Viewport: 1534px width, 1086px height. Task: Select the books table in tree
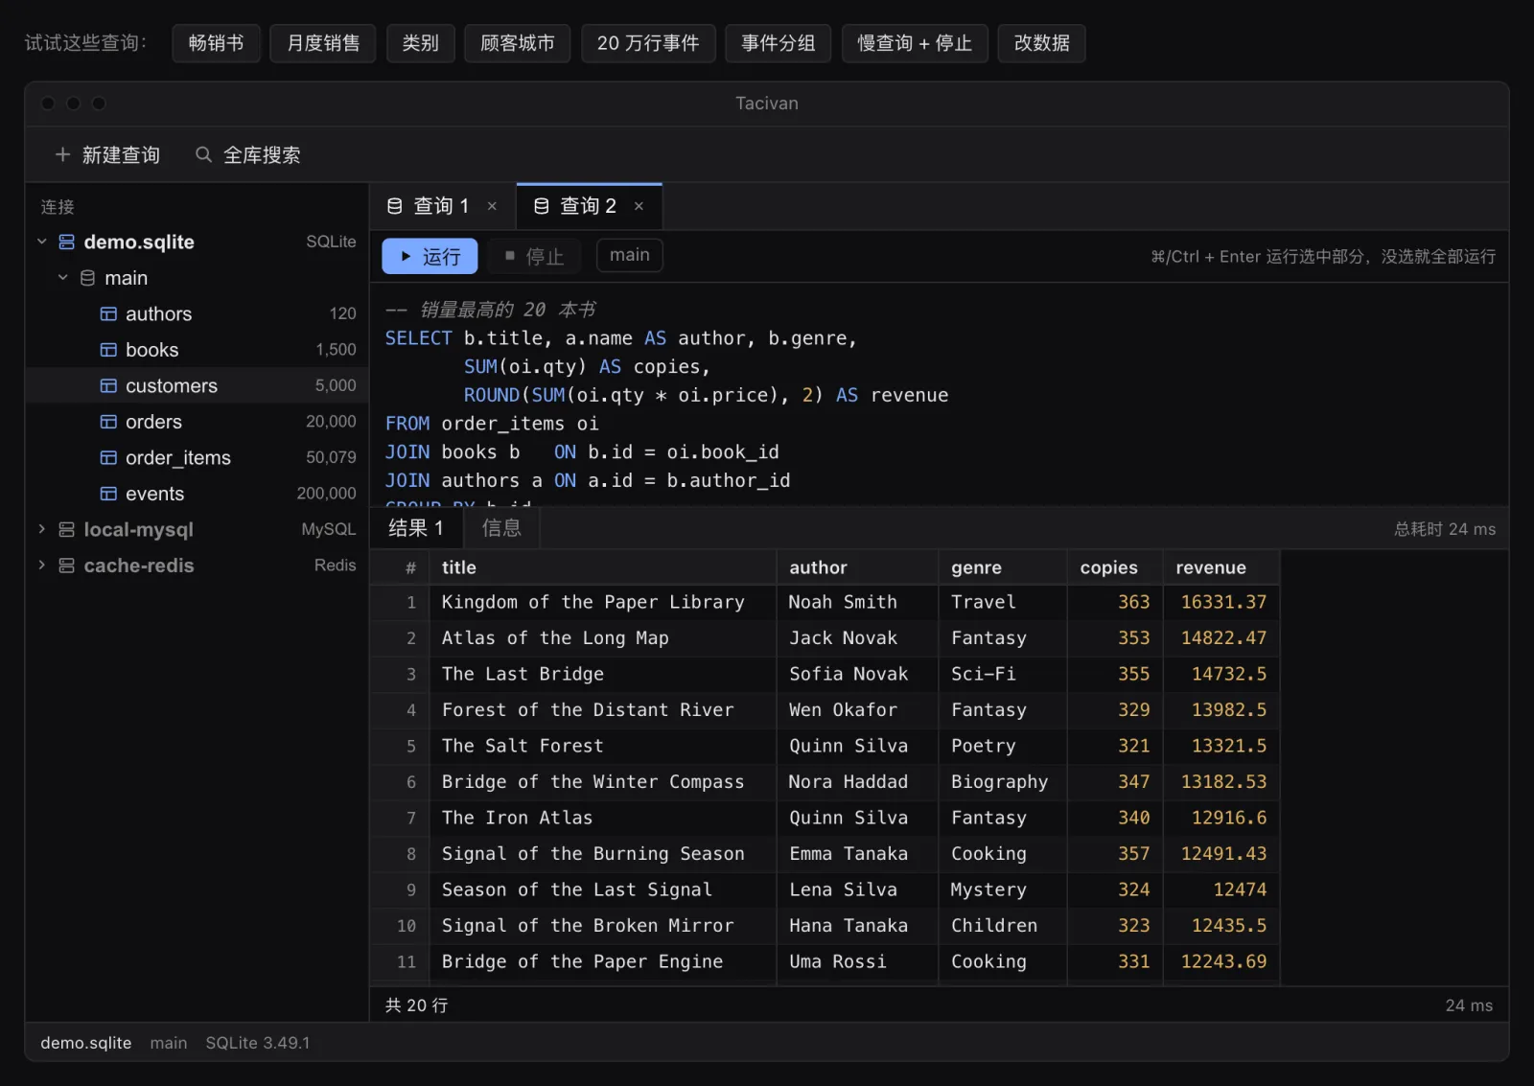click(x=197, y=350)
